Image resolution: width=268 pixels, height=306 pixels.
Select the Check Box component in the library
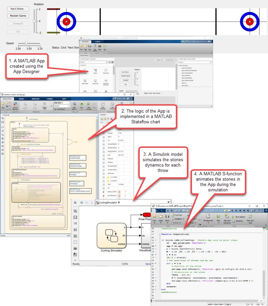coord(106,71)
